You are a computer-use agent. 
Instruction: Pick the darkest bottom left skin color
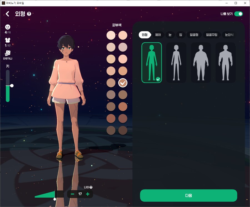pyautogui.click(x=111, y=130)
